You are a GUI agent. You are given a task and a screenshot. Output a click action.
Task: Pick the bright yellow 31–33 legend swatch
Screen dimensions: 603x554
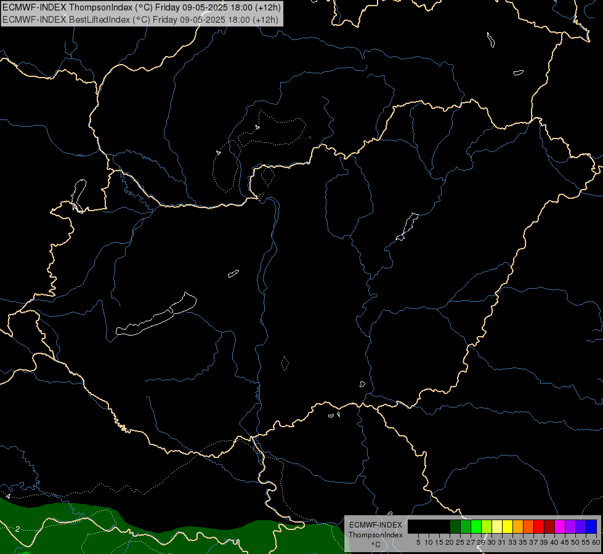[x=508, y=526]
